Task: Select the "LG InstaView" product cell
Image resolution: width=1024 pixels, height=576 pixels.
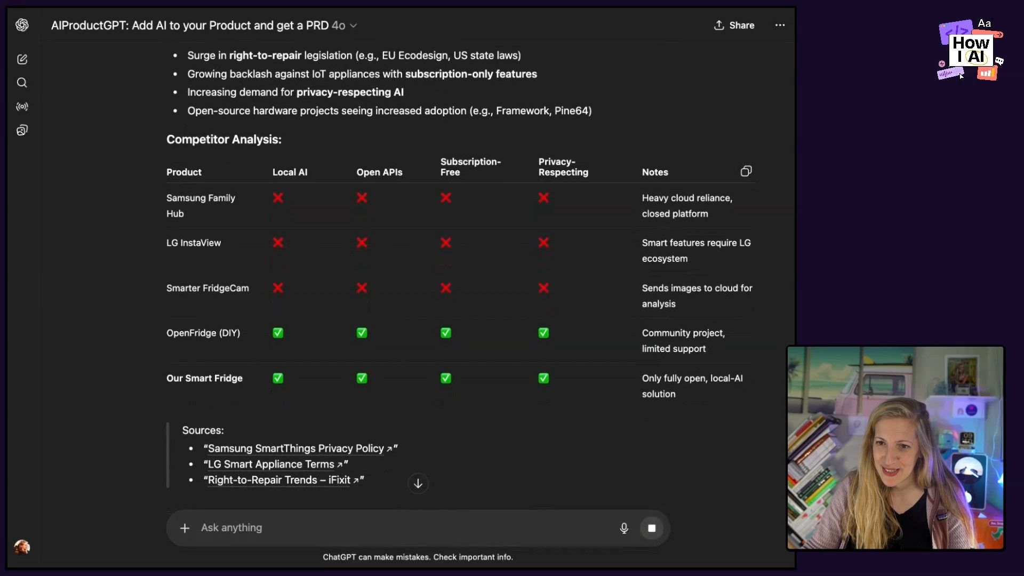Action: click(x=194, y=243)
